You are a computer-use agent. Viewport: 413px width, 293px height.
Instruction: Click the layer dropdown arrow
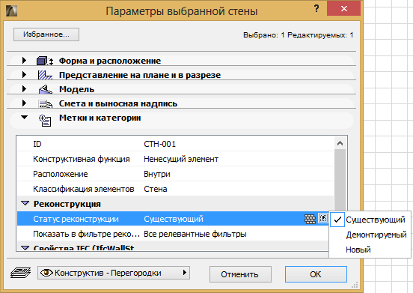coord(185,273)
